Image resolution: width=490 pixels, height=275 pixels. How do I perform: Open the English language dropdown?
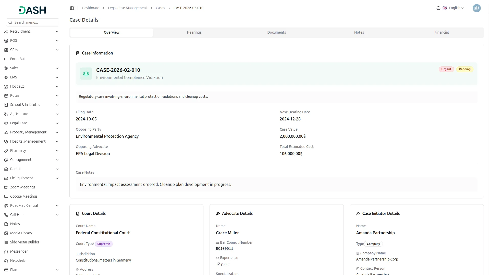click(455, 8)
